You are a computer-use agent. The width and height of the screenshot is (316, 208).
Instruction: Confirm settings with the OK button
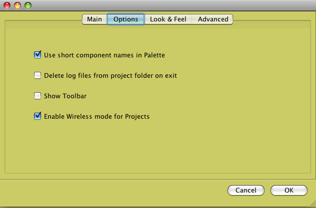pyautogui.click(x=289, y=190)
